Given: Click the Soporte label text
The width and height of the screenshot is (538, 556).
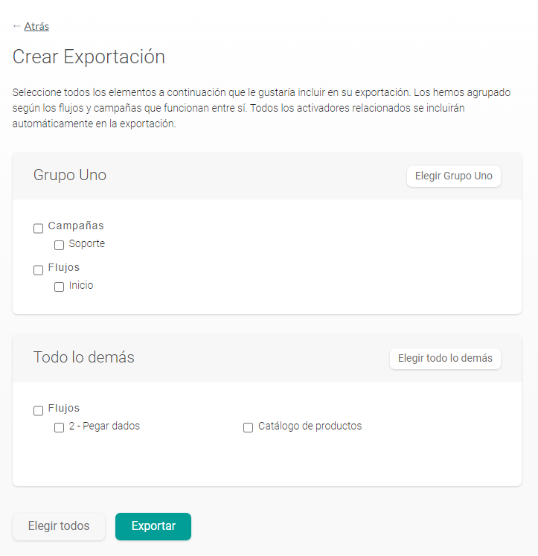Looking at the screenshot, I should pyautogui.click(x=87, y=244).
